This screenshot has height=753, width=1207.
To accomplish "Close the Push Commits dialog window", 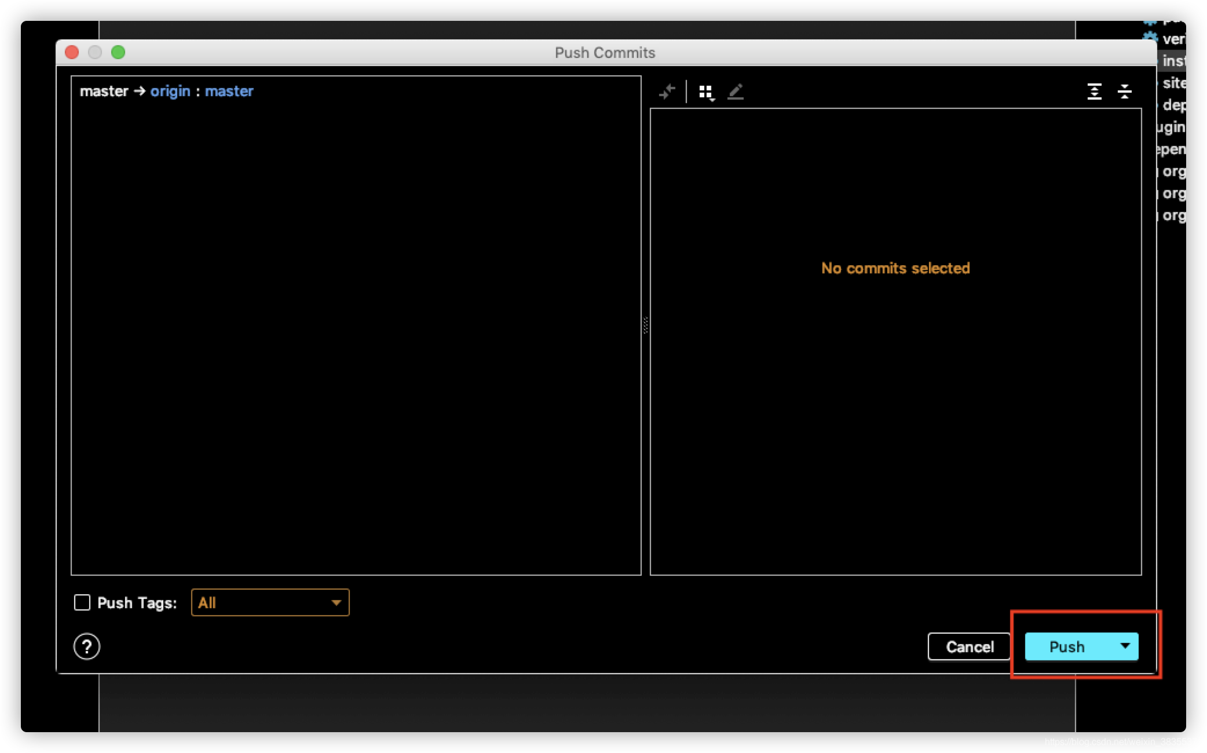I will pyautogui.click(x=72, y=52).
